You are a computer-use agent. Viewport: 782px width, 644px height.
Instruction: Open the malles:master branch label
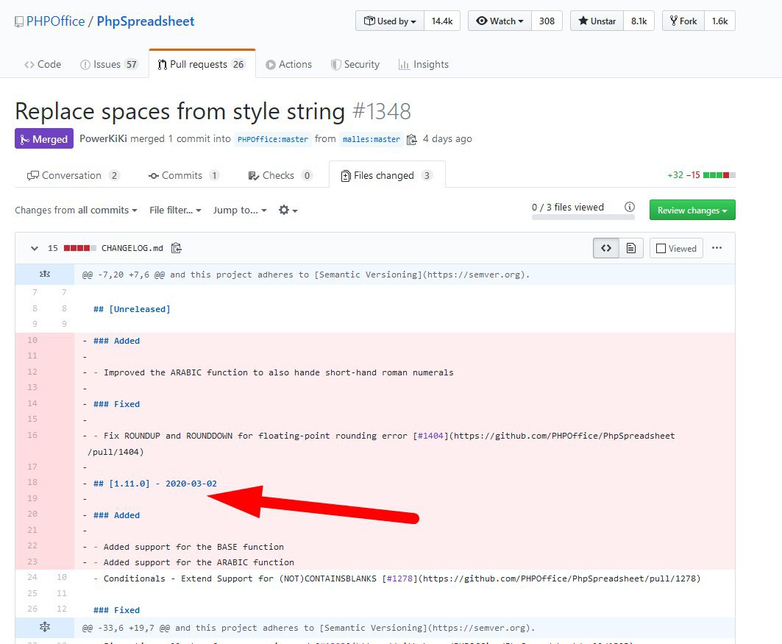[371, 139]
